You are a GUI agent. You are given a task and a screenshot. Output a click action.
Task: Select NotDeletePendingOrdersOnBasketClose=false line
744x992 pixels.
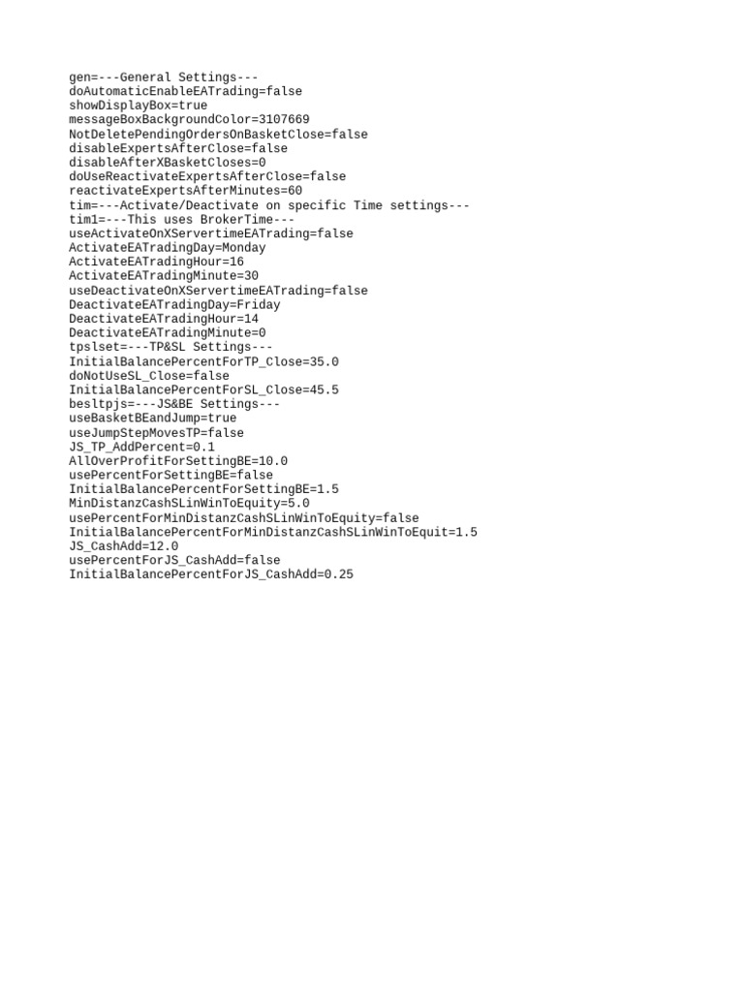(x=218, y=134)
